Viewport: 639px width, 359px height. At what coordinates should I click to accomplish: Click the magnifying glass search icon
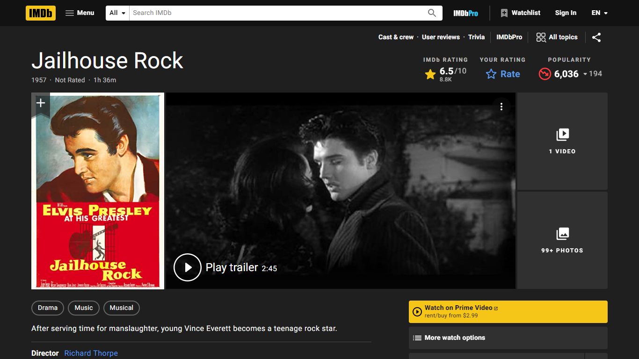432,13
